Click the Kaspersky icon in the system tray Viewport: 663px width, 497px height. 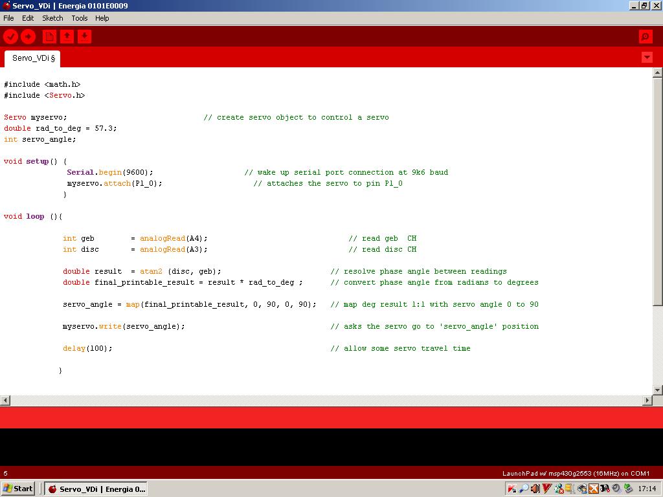[x=511, y=489]
